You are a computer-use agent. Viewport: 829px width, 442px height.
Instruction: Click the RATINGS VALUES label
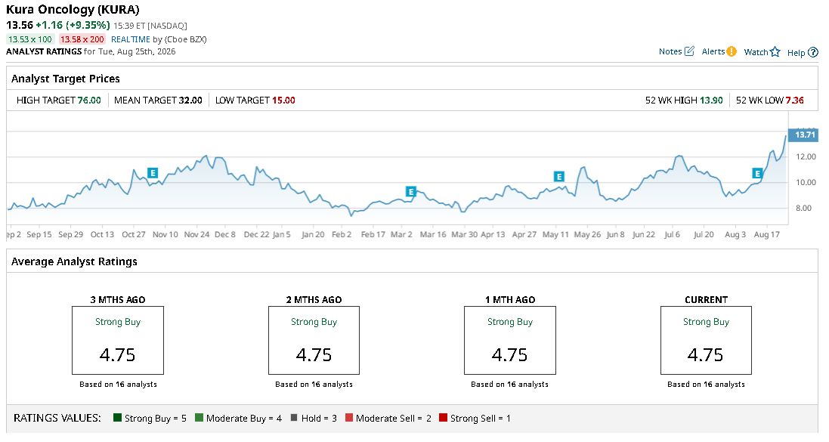pyautogui.click(x=57, y=418)
